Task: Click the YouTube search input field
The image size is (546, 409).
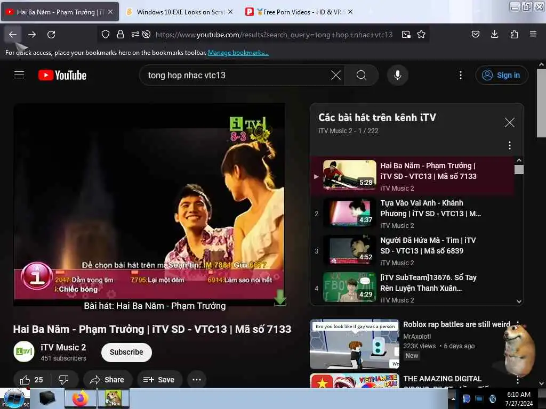Action: [237, 75]
